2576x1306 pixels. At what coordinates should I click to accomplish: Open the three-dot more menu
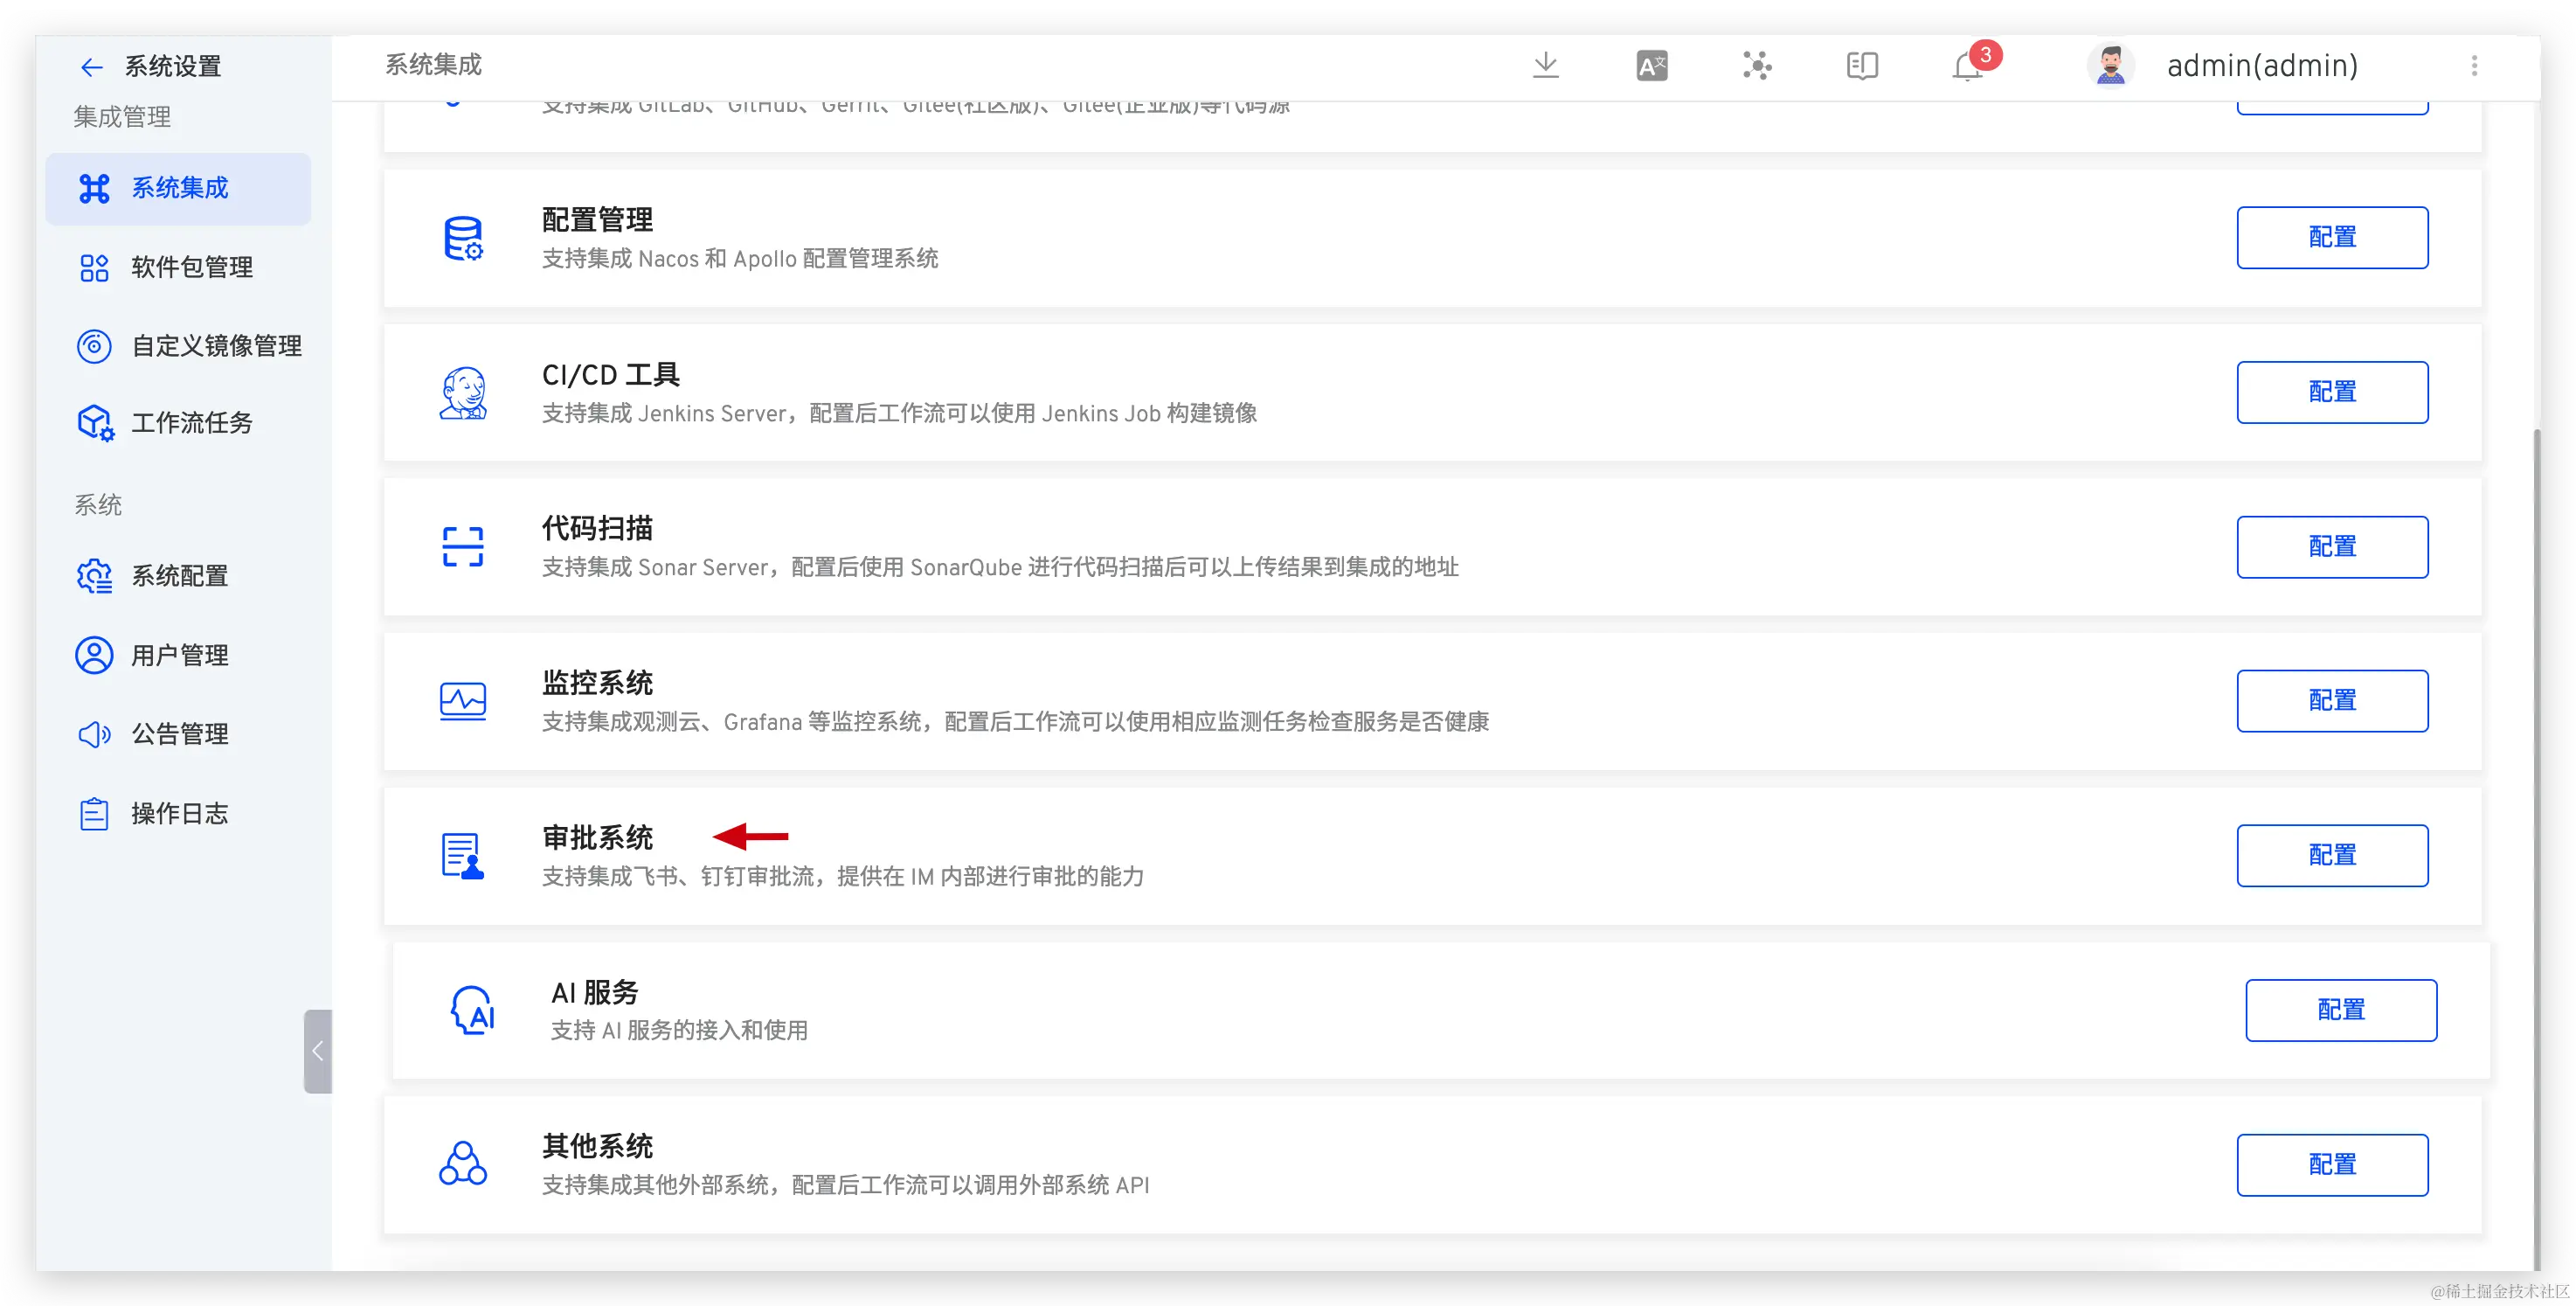tap(2474, 66)
